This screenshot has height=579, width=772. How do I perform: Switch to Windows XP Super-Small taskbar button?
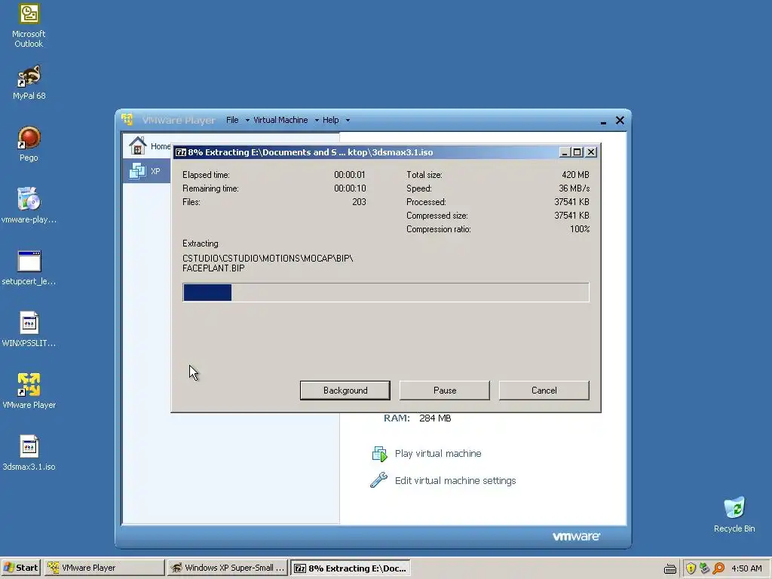[227, 568]
